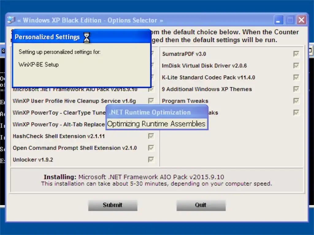Toggle checkbox below Program Tweaks row

296,113
